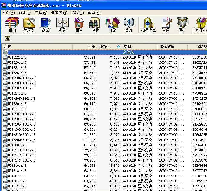This screenshot has width=207, height=191.
Task: Click the 解压到 (Extract to) toolbar icon
Action: pos(29,25)
